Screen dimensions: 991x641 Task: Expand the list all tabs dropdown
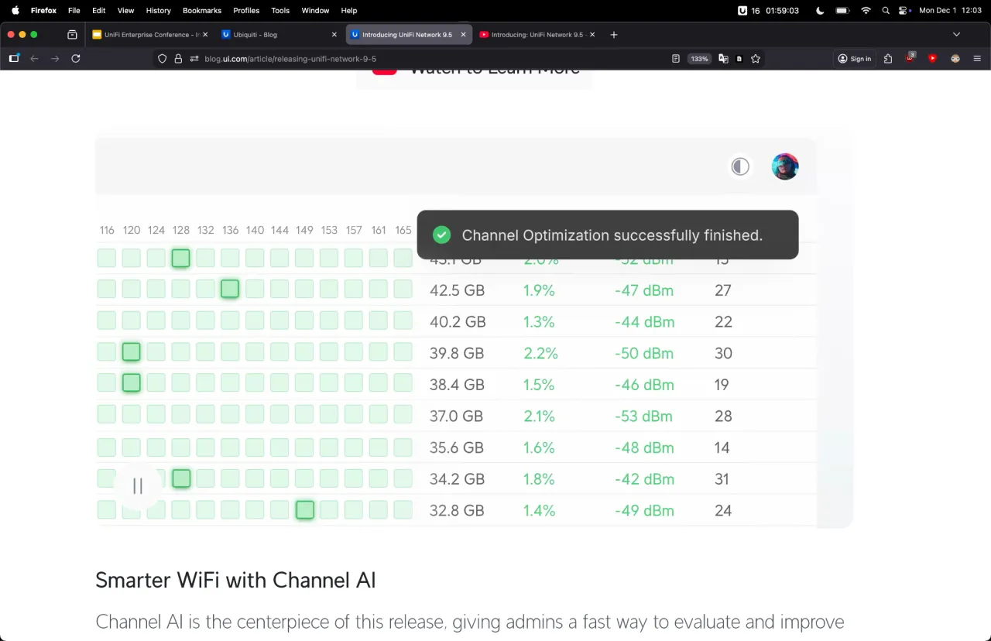click(x=956, y=34)
